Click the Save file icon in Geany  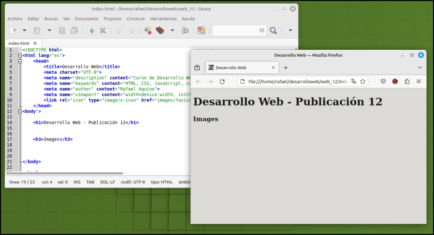(62, 30)
